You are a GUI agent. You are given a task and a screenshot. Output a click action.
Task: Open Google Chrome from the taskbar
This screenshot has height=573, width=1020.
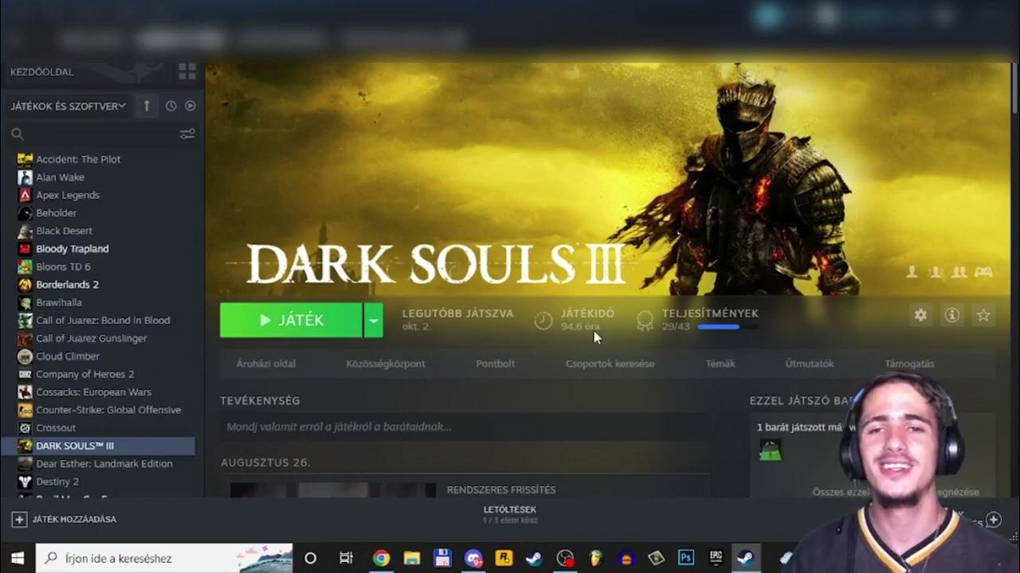(382, 558)
